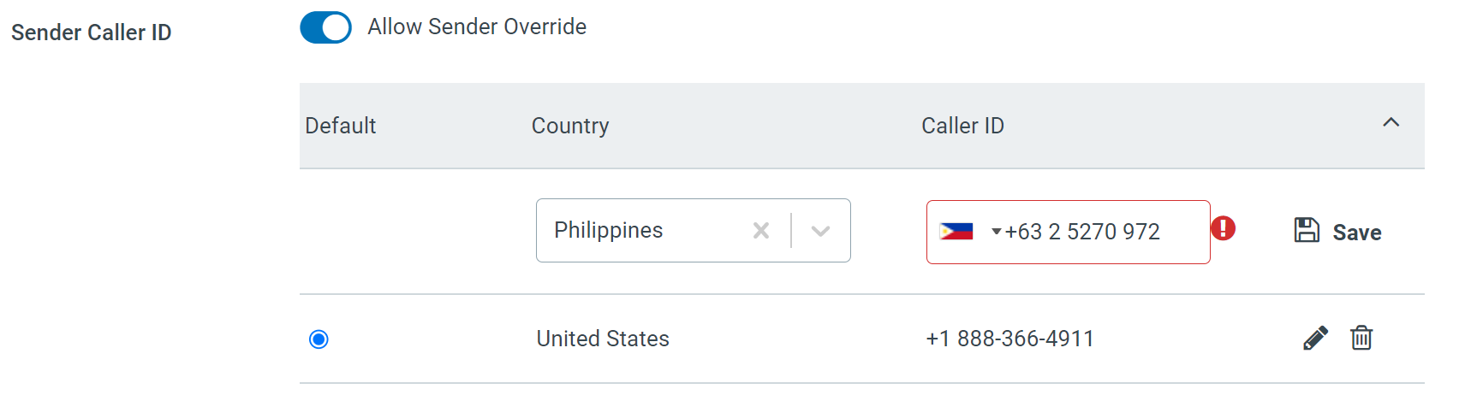Open the Country dropdown chevron

820,231
